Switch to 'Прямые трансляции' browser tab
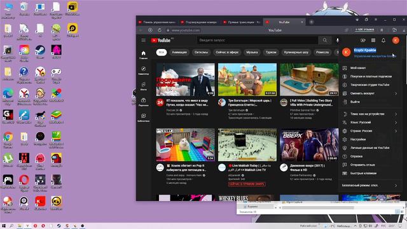Viewport: 407px width, 229px height. tap(242, 22)
